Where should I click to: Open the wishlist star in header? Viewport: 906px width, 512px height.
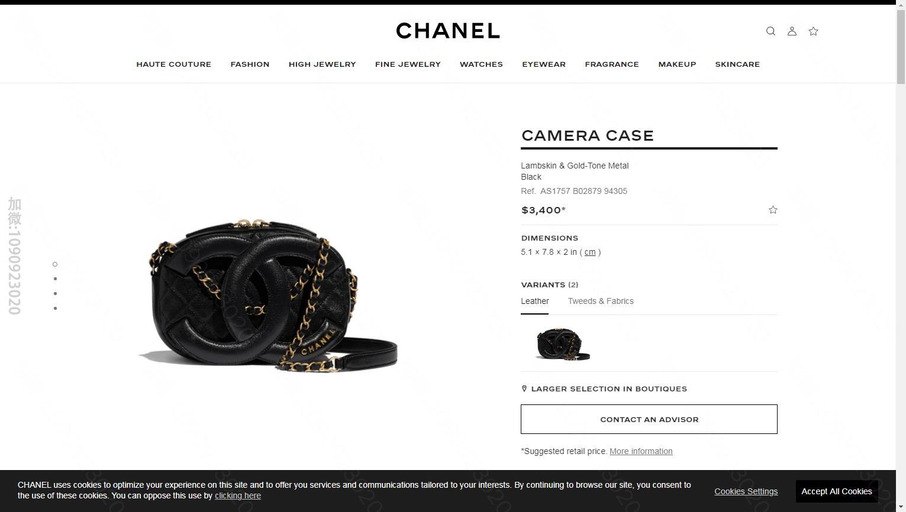tap(813, 31)
